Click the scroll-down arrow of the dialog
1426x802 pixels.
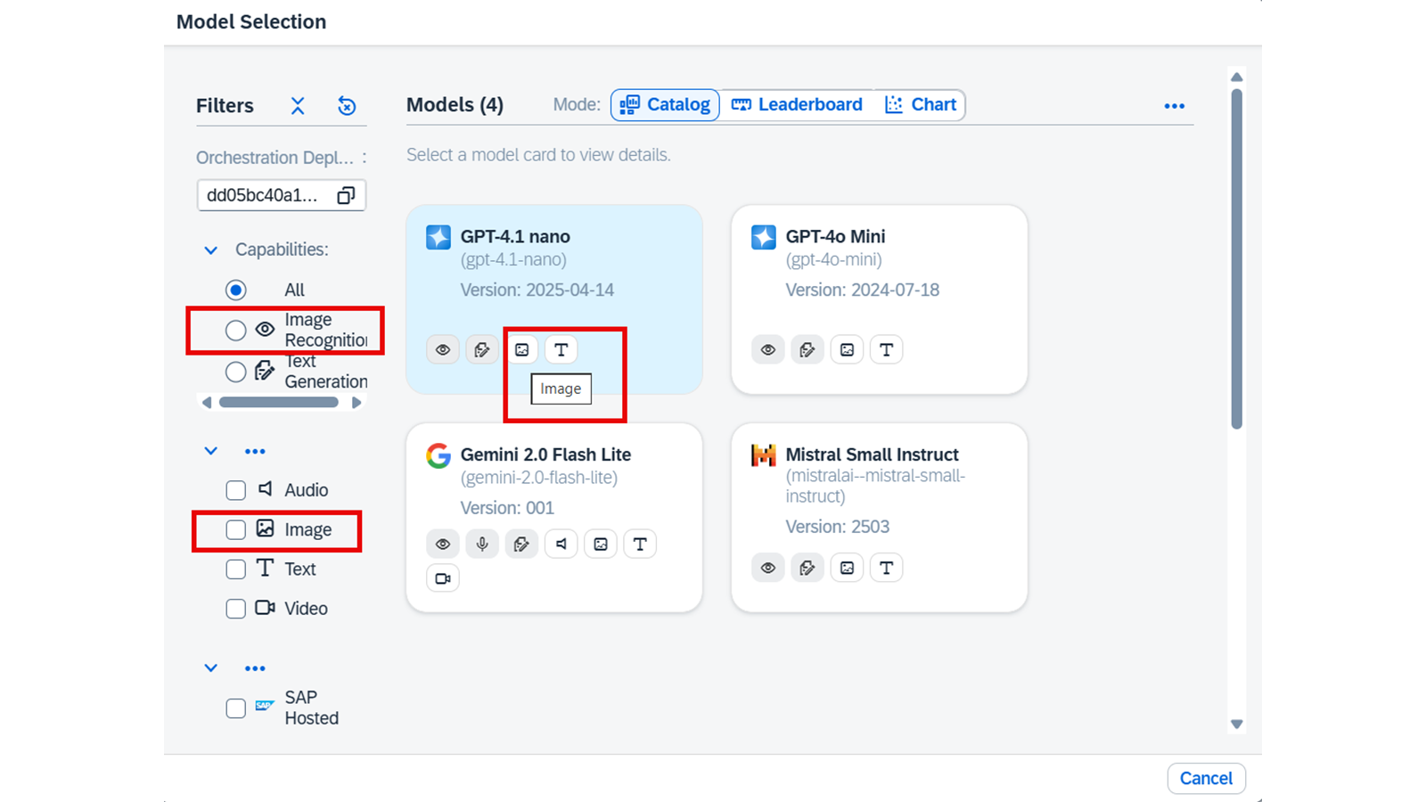[1236, 724]
